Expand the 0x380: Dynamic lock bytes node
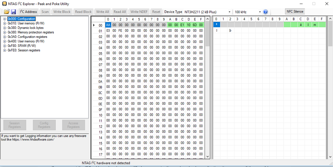The width and height of the screenshot is (333, 167). [x=5, y=28]
